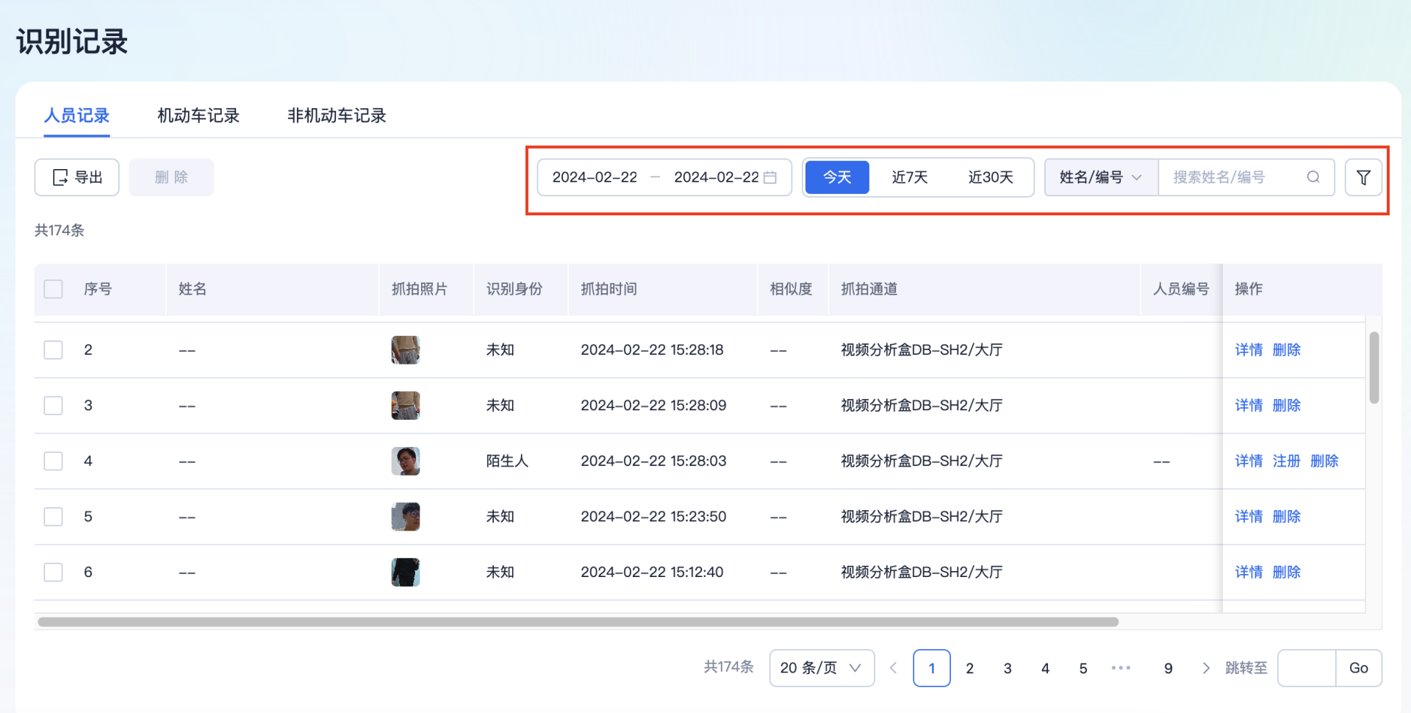Open 详情 for row 6
The image size is (1411, 713).
point(1249,572)
